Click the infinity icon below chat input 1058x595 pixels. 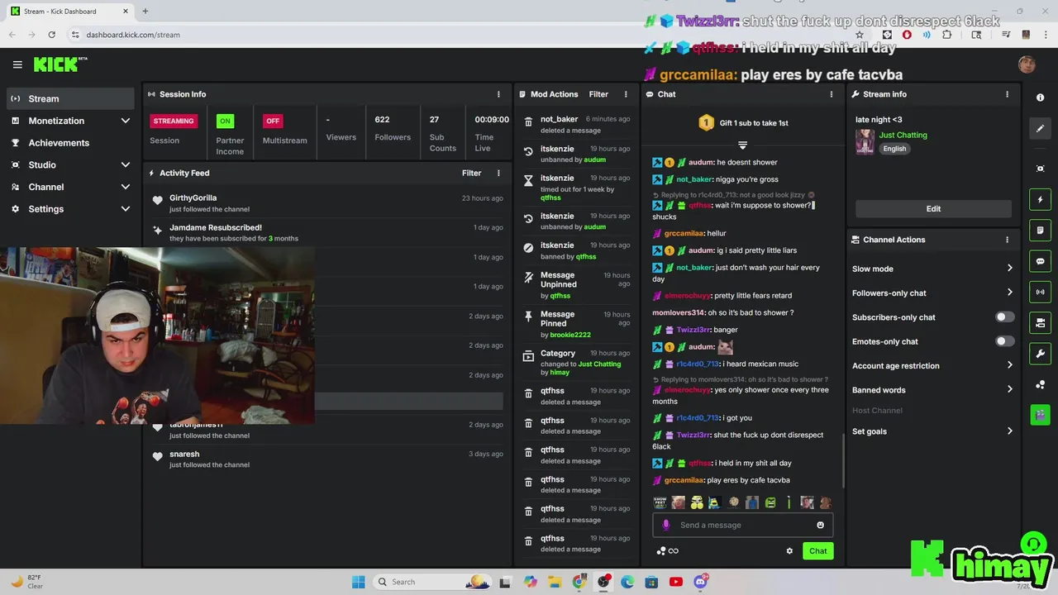(x=674, y=551)
